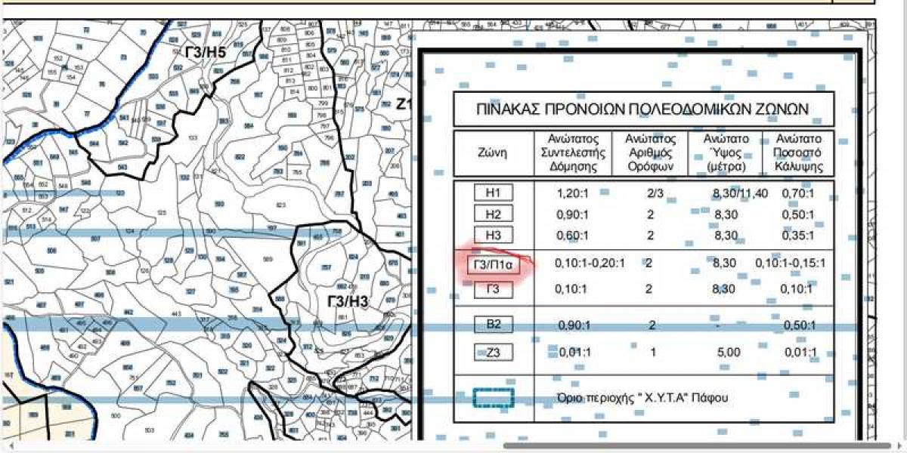This screenshot has height=453, width=907.
Task: Click the Γ3/H3 zone label on map
Action: tap(348, 302)
